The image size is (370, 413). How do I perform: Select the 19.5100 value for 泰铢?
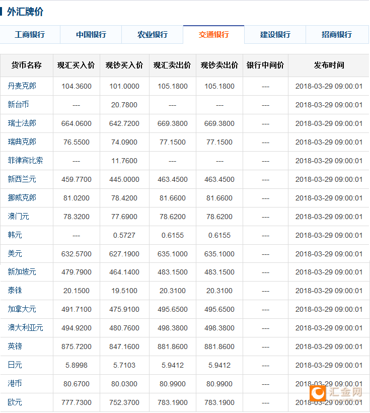[x=124, y=291]
